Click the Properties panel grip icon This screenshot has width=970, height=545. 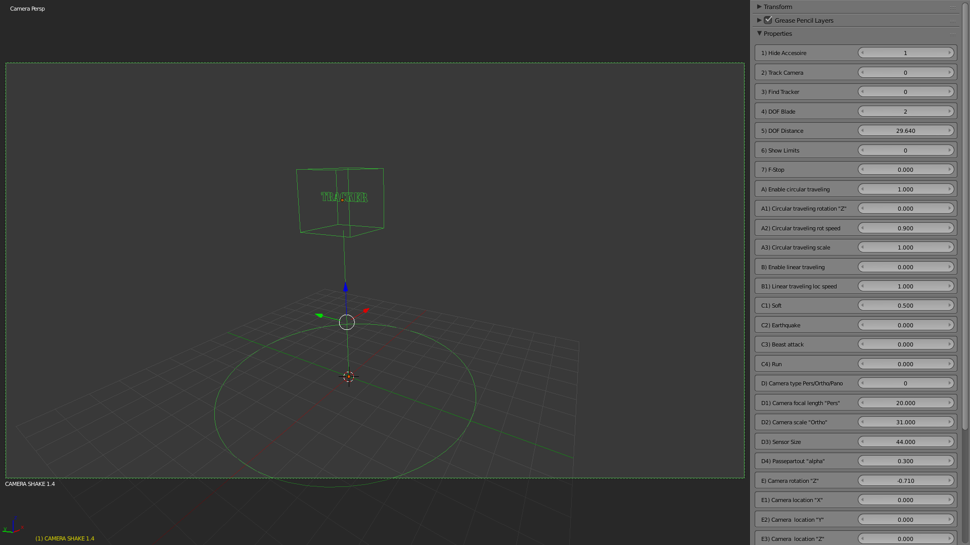[952, 33]
